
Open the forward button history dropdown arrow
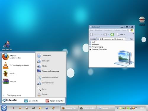[x=108, y=34]
